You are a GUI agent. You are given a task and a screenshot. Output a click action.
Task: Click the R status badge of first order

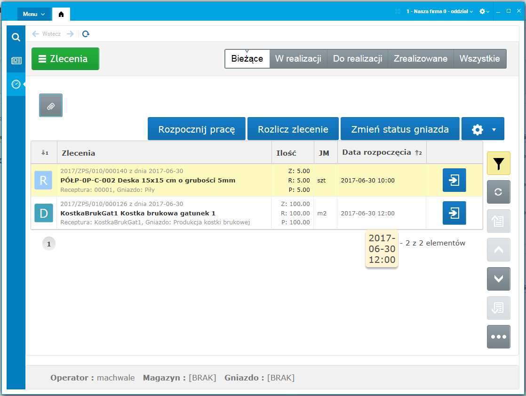click(x=43, y=180)
